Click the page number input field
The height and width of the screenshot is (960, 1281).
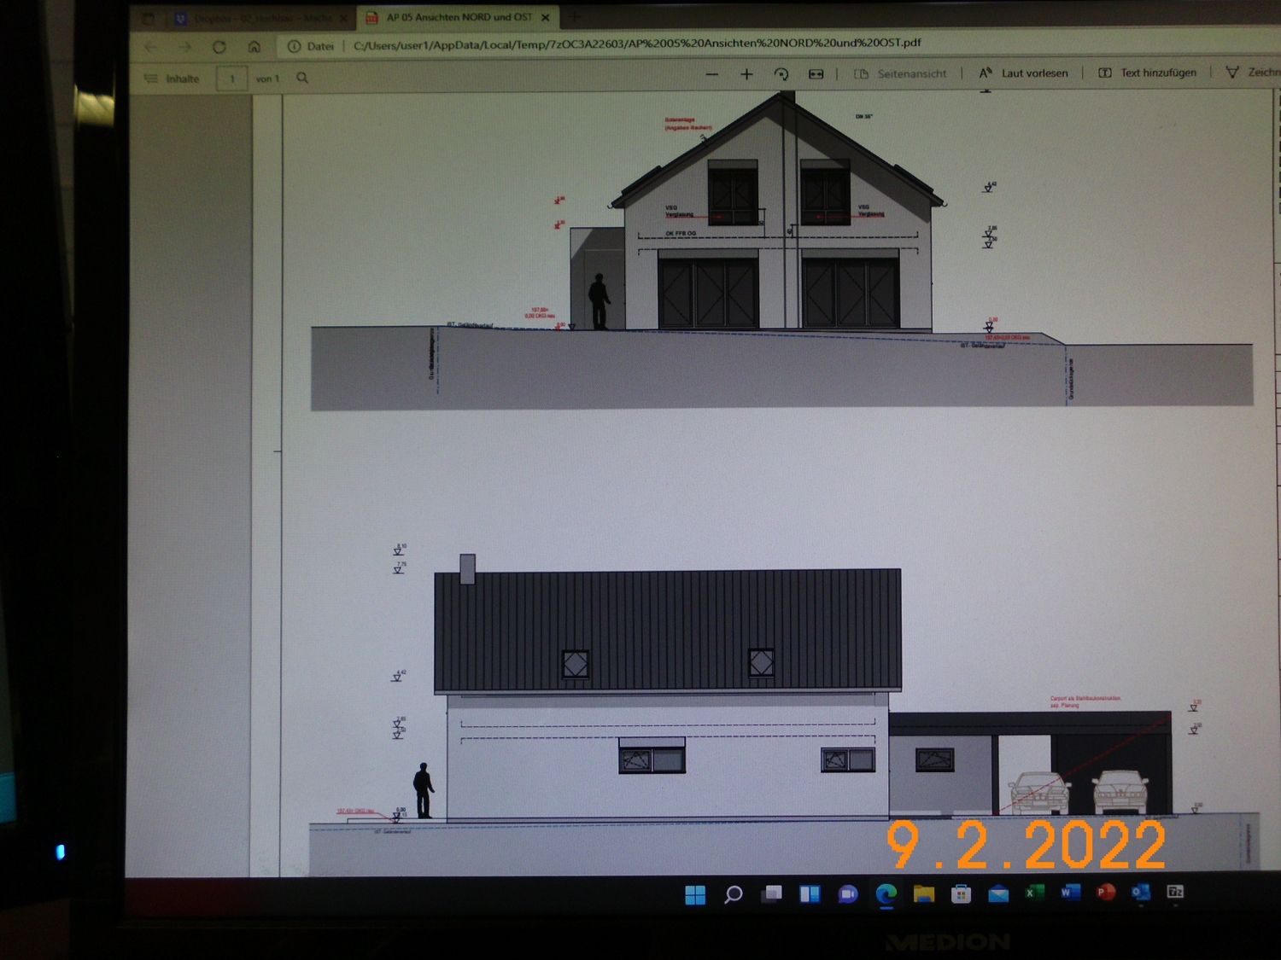tap(231, 79)
